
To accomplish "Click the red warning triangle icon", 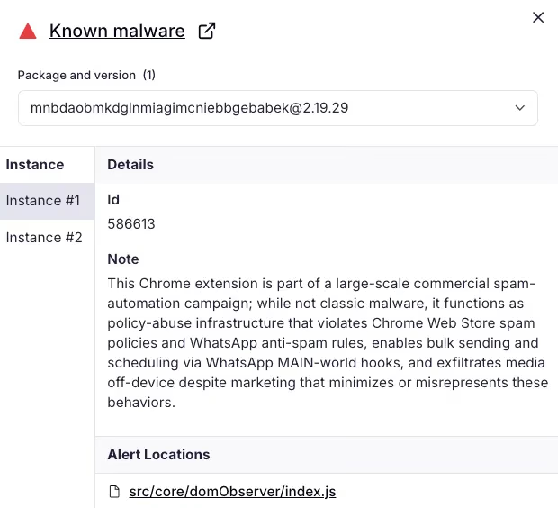I will (x=28, y=32).
